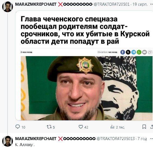Image resolution: width=153 pixels, height=149 pixels.
Task: Share the article via WhatsApp icon
Action: coord(139,52)
